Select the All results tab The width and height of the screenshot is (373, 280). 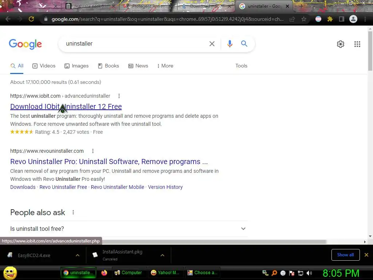point(17,66)
